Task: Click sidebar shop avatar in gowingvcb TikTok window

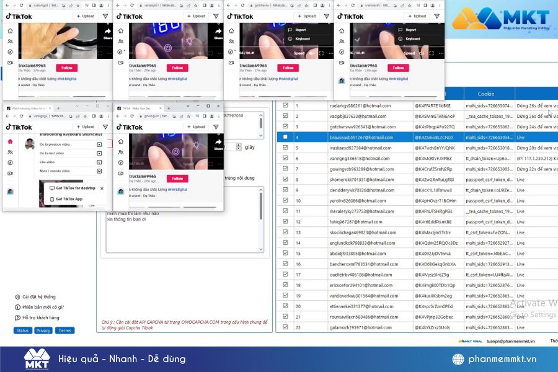Action: pyautogui.click(x=121, y=192)
